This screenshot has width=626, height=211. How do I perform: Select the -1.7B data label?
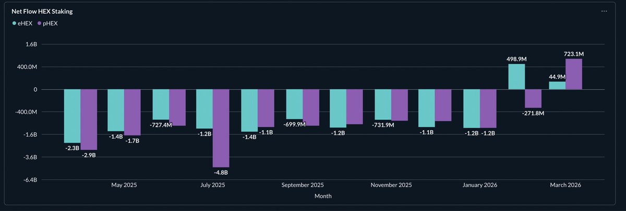[x=132, y=141]
